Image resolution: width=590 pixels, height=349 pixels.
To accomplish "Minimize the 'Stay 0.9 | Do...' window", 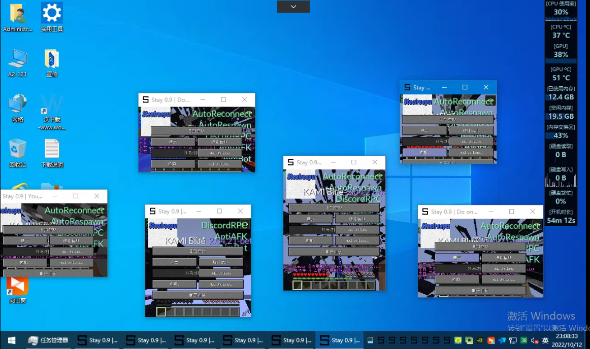I will pyautogui.click(x=203, y=99).
